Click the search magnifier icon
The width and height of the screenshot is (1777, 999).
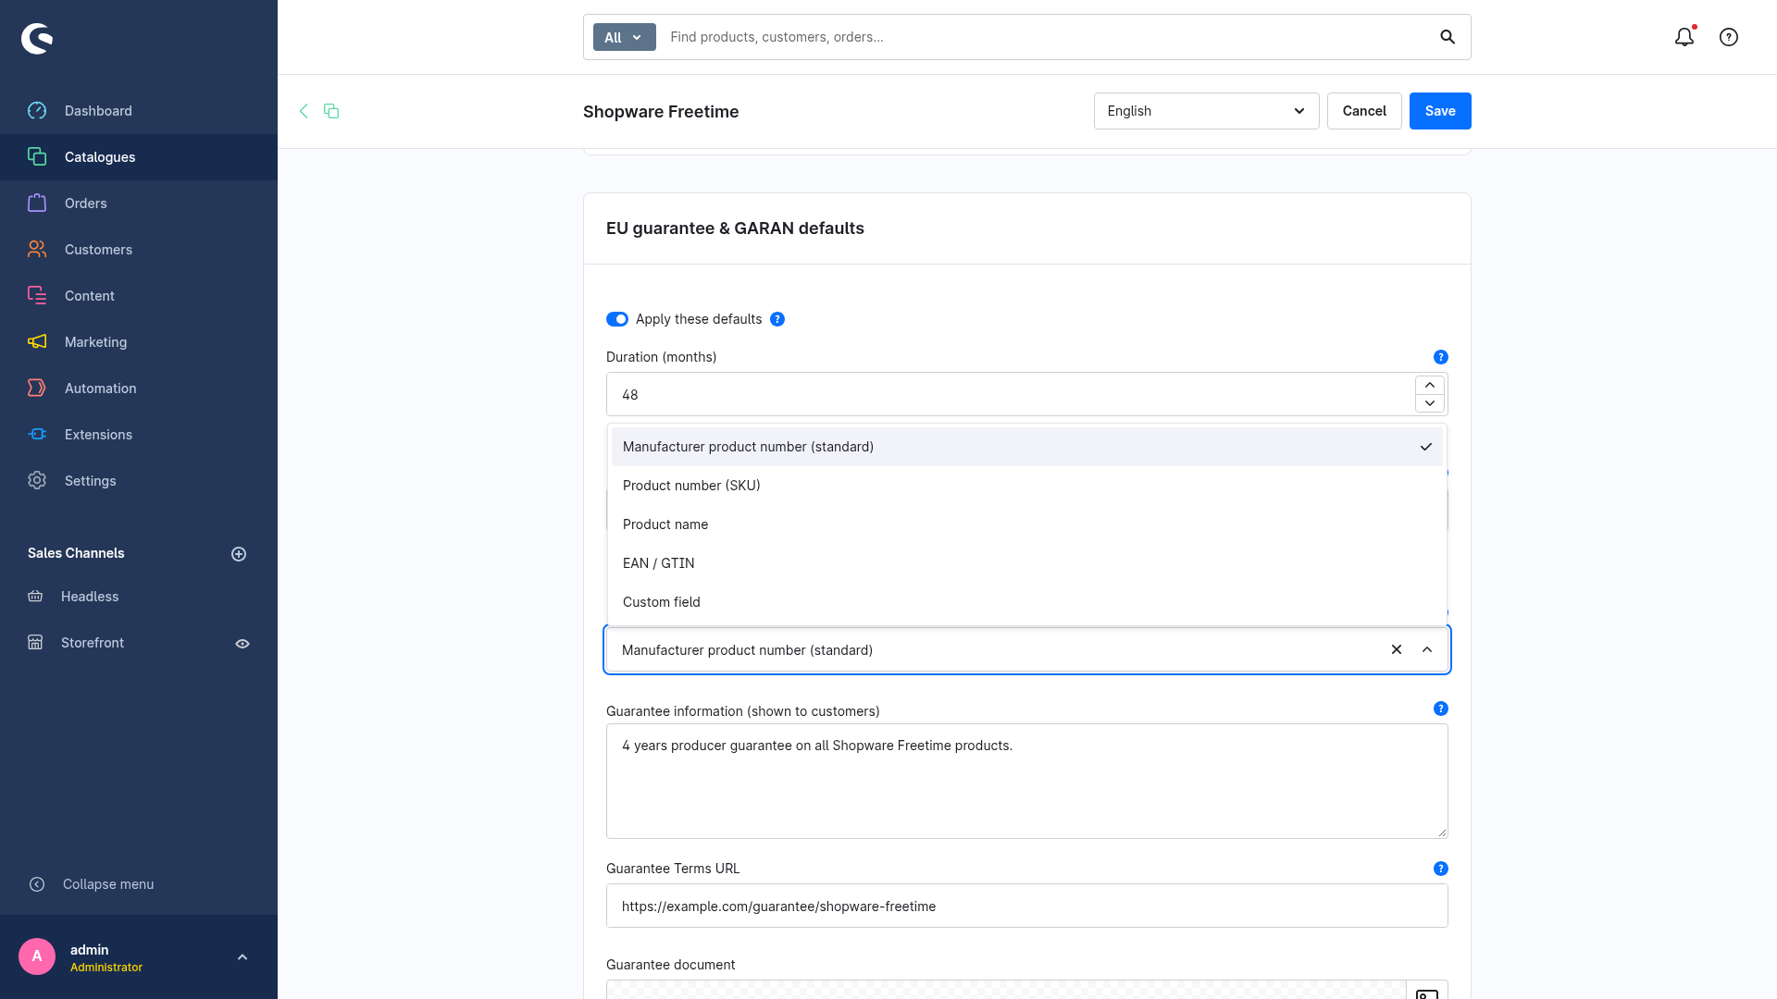1448,37
